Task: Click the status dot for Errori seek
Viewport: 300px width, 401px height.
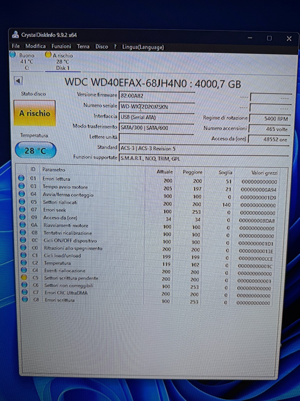Action: click(x=22, y=209)
